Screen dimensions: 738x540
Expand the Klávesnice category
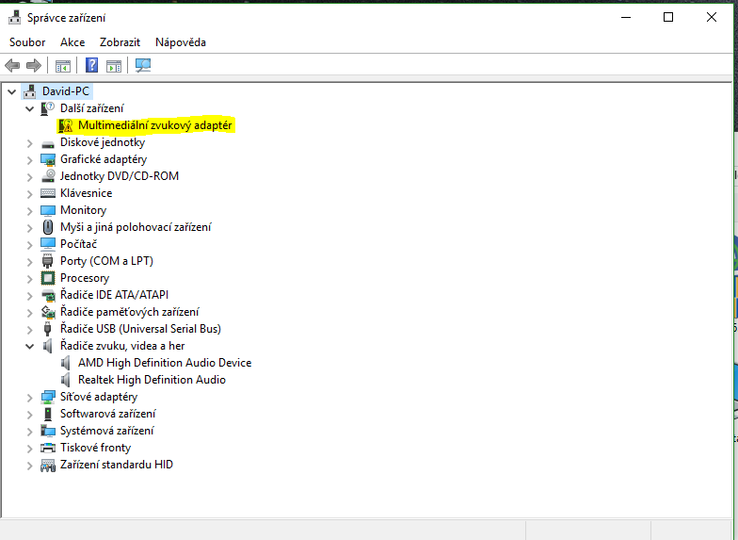(30, 194)
